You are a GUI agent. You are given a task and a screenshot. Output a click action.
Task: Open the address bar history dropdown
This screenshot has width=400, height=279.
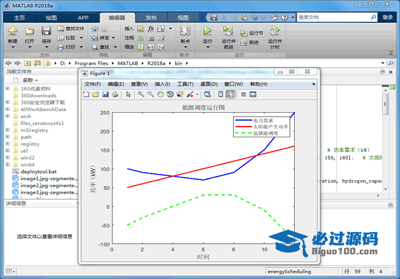383,63
